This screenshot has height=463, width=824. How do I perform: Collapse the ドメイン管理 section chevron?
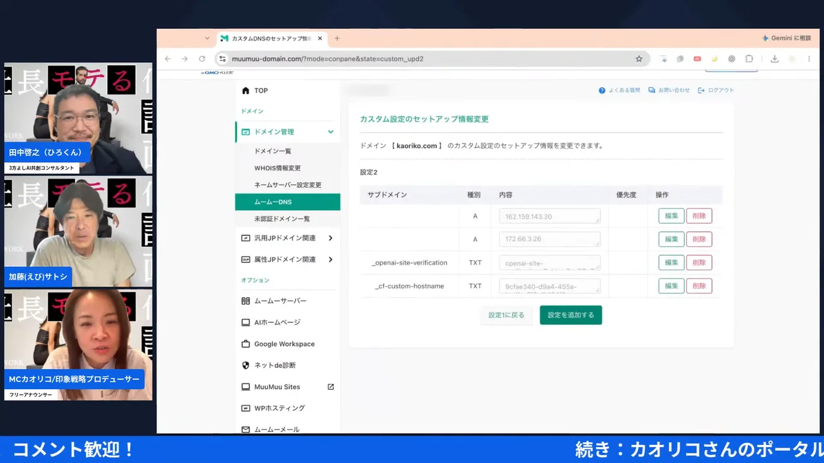(331, 132)
